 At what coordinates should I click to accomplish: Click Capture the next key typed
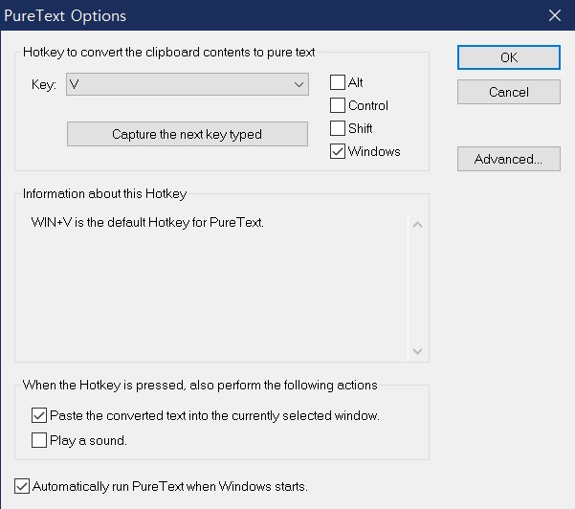pyautogui.click(x=188, y=134)
